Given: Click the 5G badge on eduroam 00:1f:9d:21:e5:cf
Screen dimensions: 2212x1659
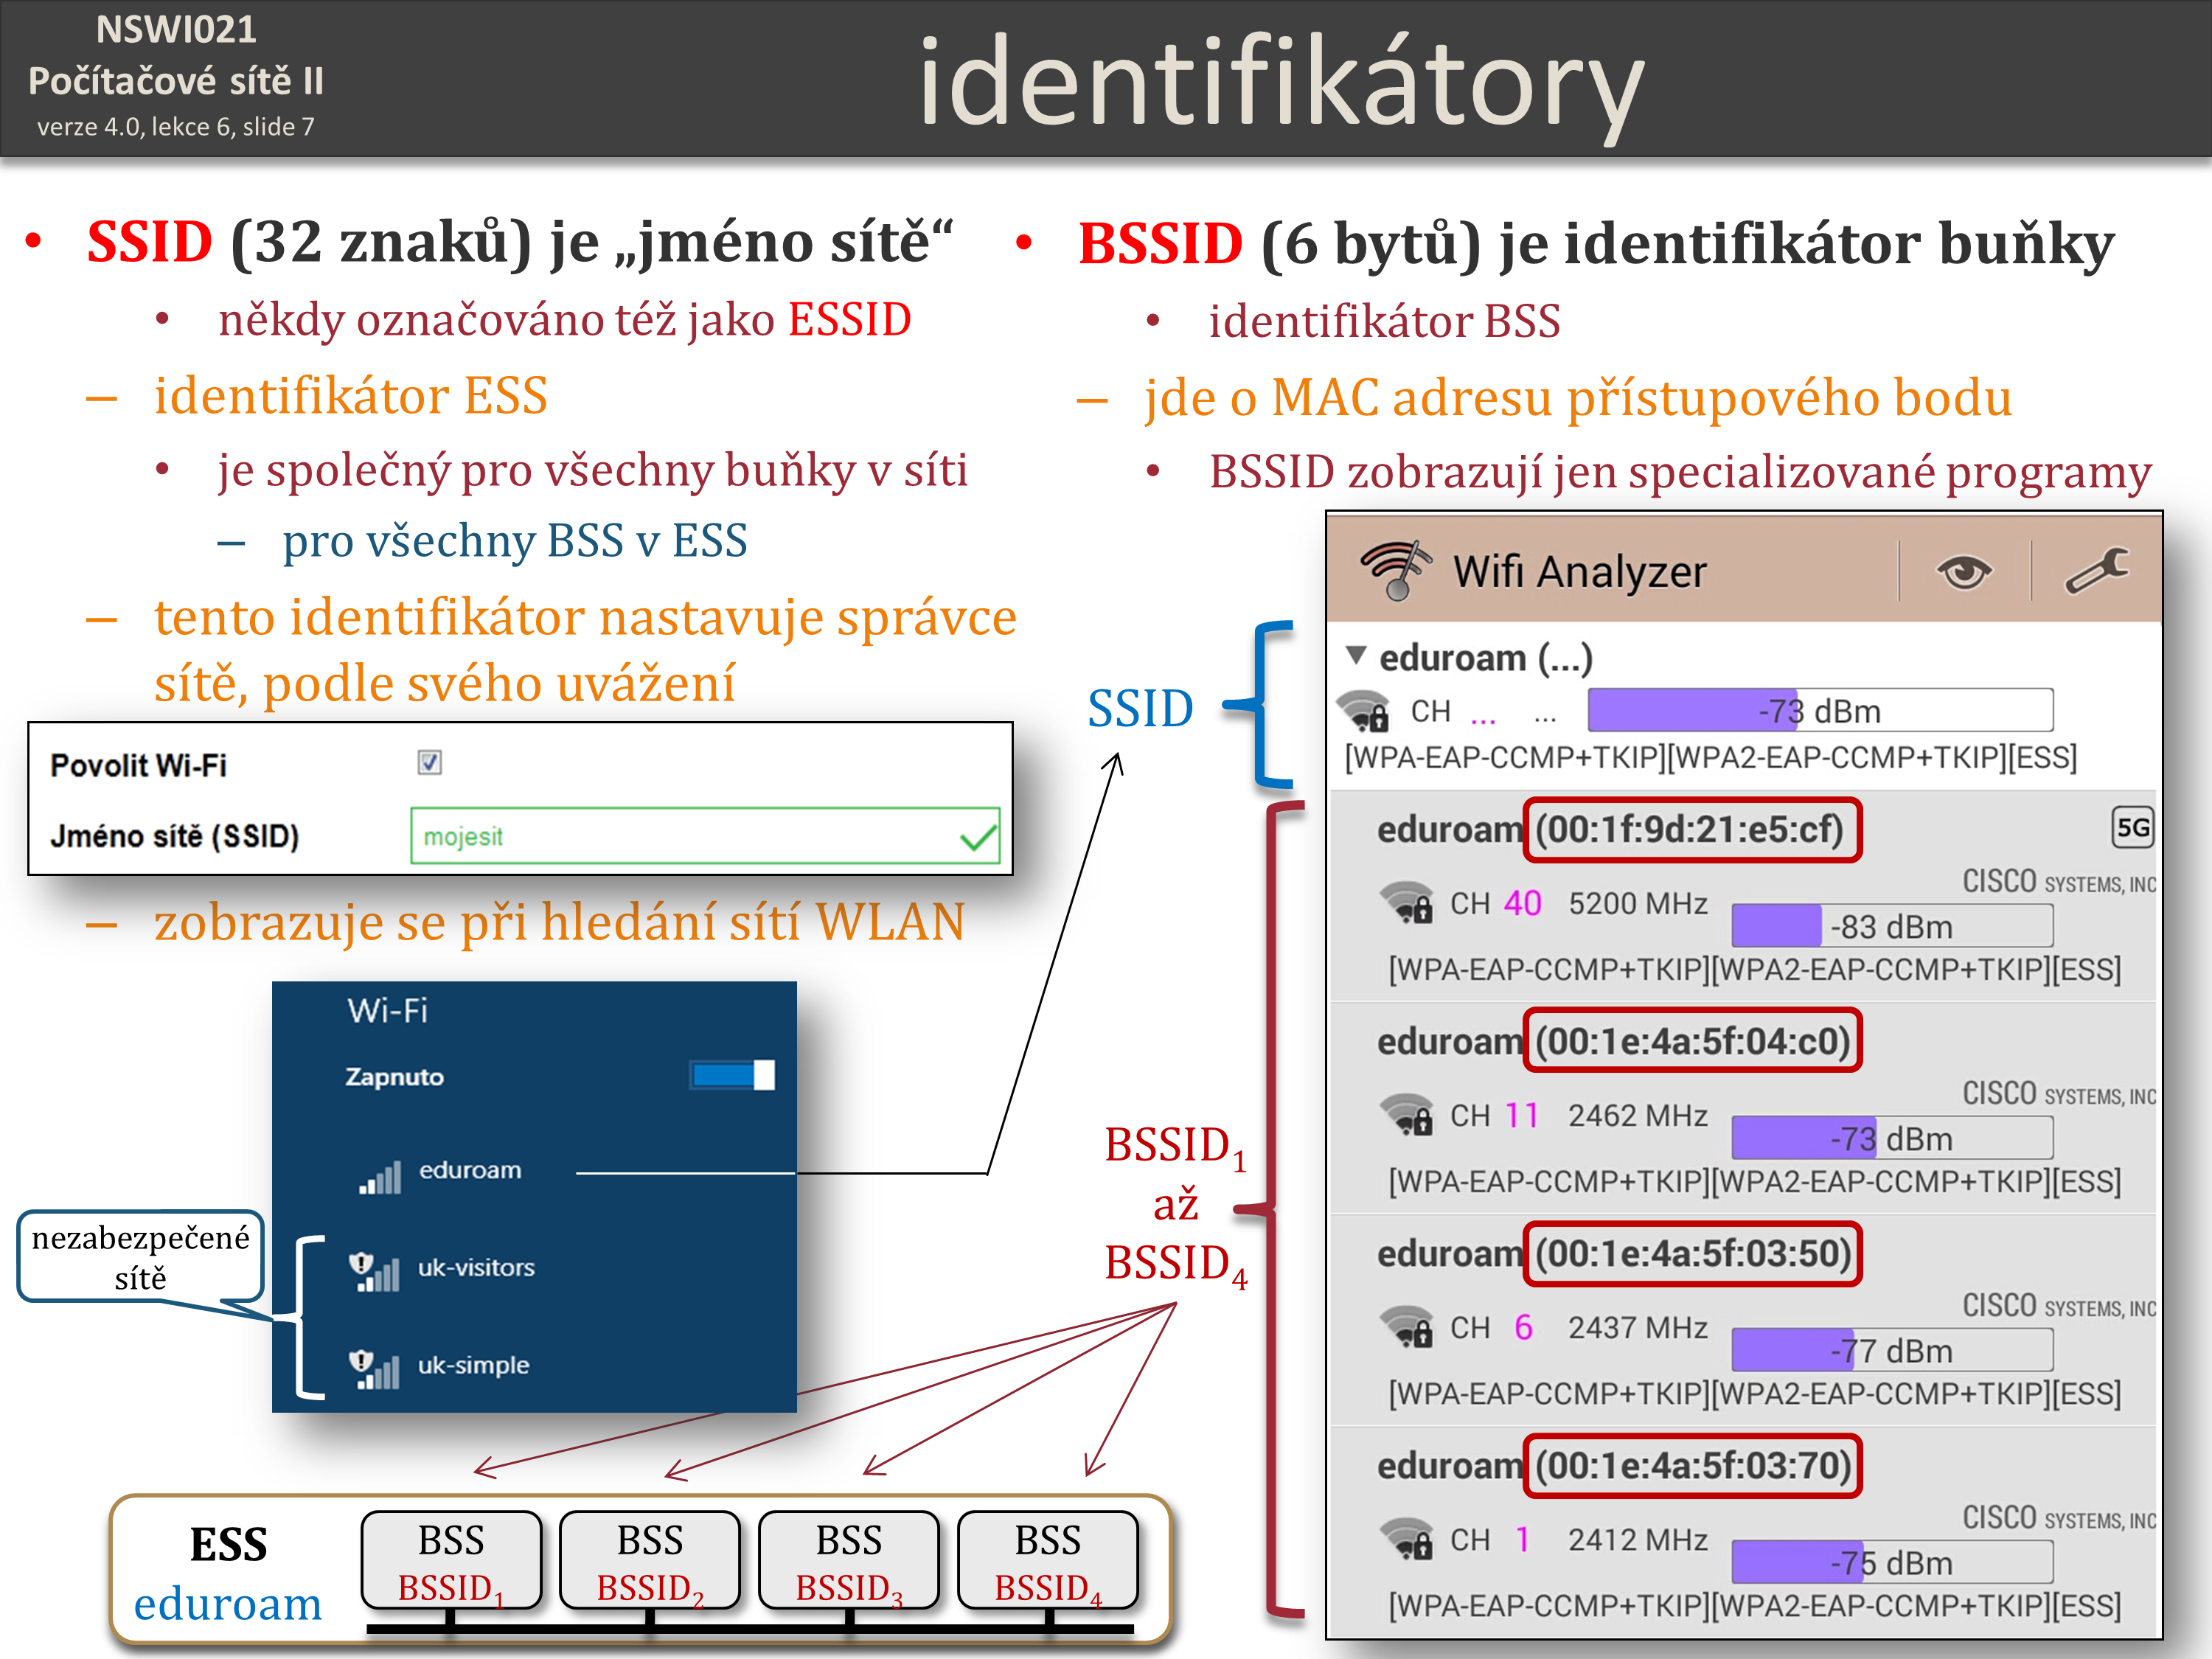Looking at the screenshot, I should click(x=2132, y=827).
